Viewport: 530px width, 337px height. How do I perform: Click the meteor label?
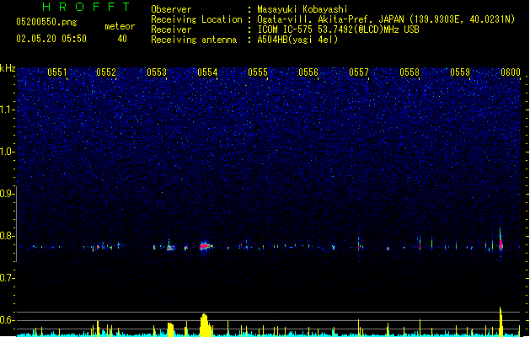[x=120, y=26]
